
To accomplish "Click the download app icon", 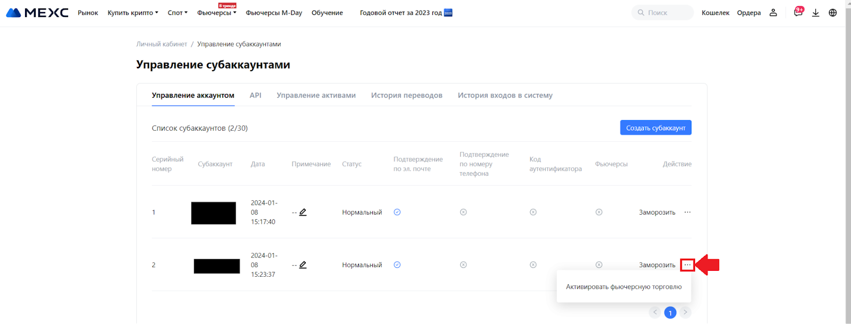I will [x=815, y=13].
